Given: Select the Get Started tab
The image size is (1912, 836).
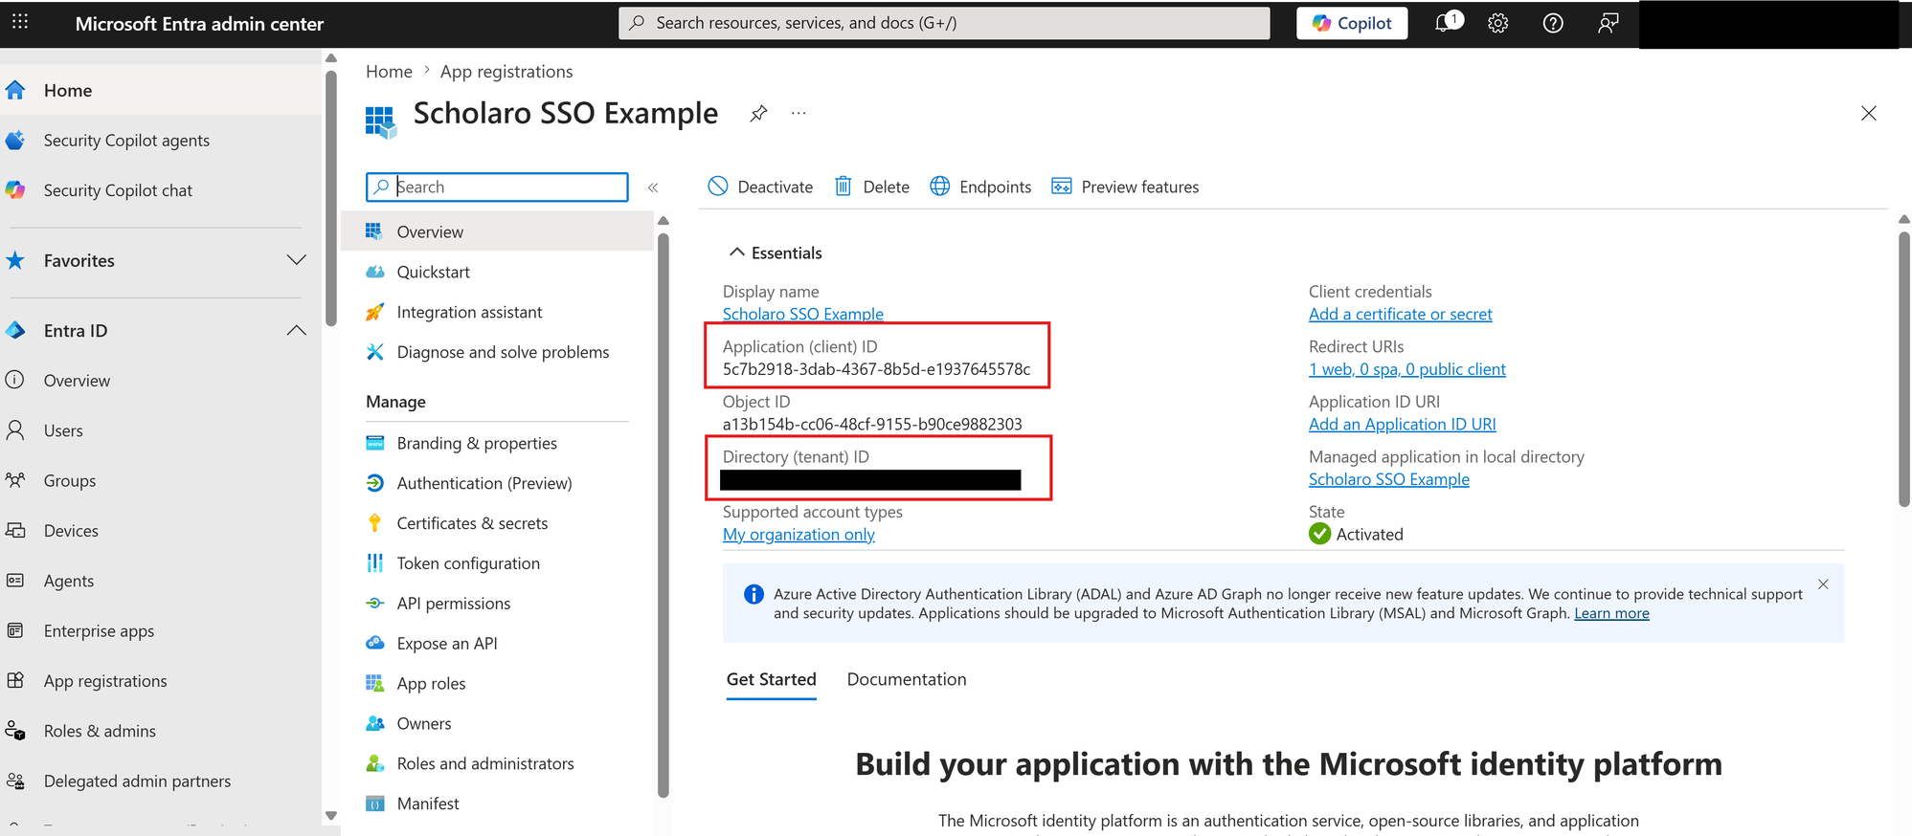Looking at the screenshot, I should coord(771,679).
